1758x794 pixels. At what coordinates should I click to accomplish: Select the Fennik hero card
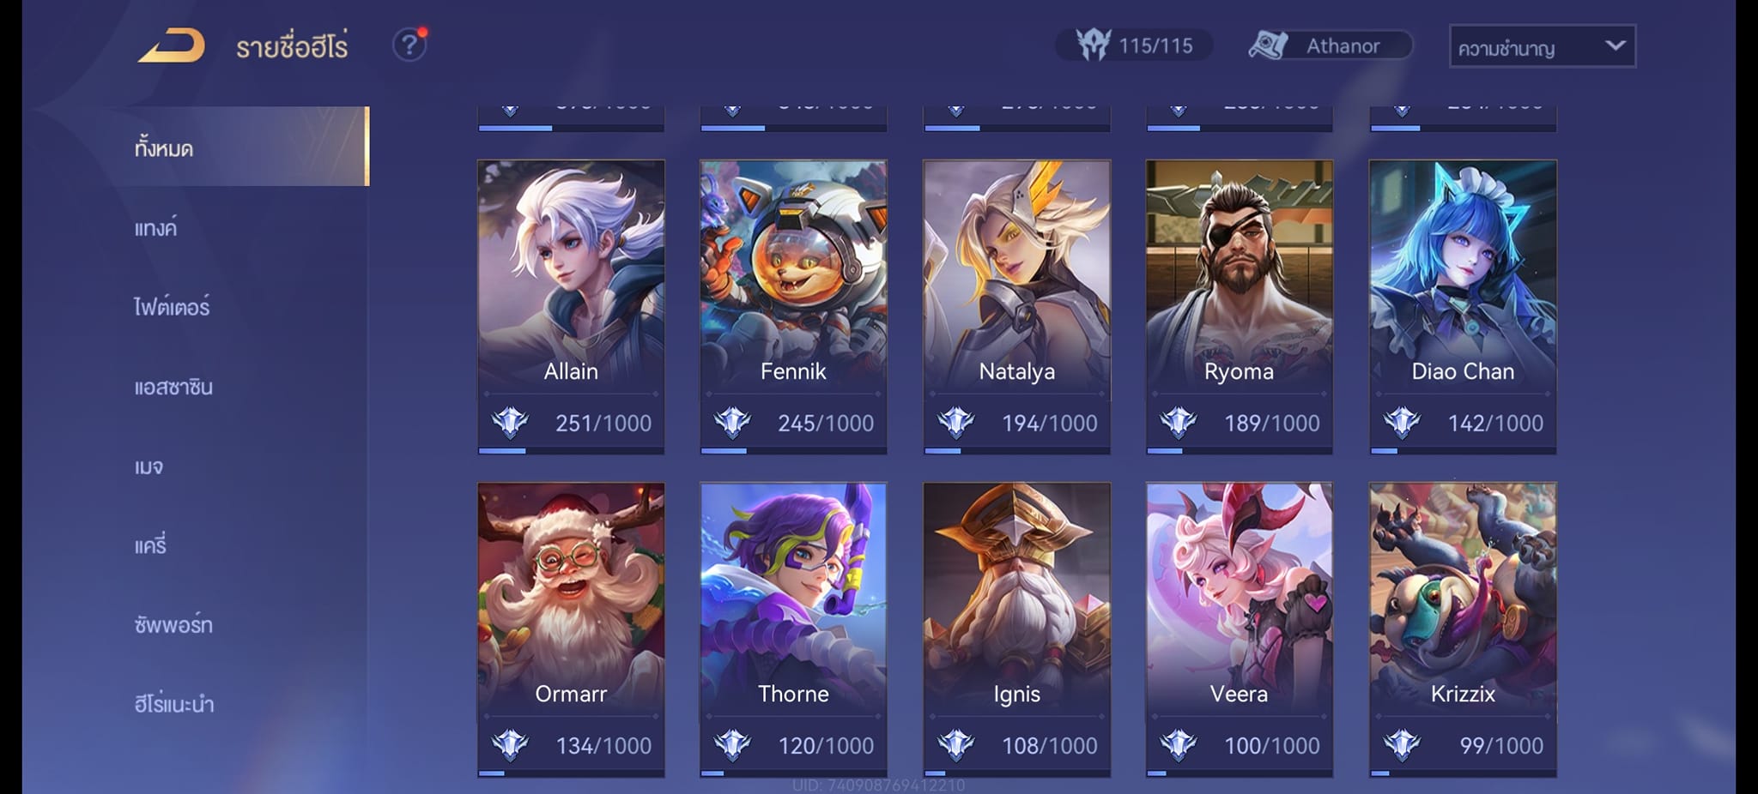pos(793,306)
